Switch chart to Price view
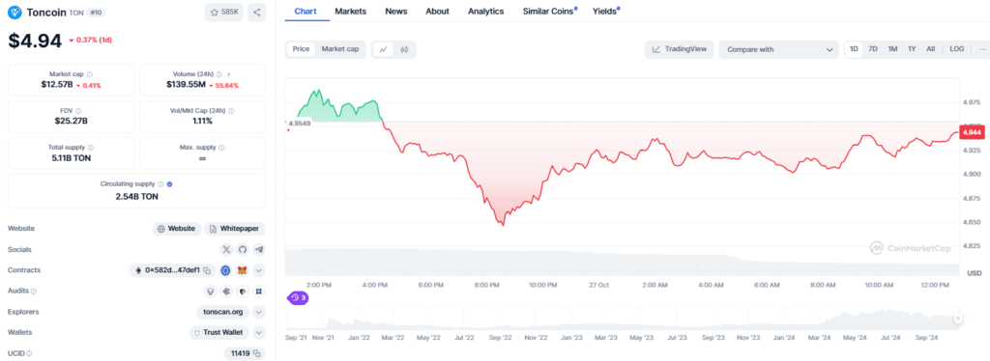The height and width of the screenshot is (361, 990). [302, 49]
